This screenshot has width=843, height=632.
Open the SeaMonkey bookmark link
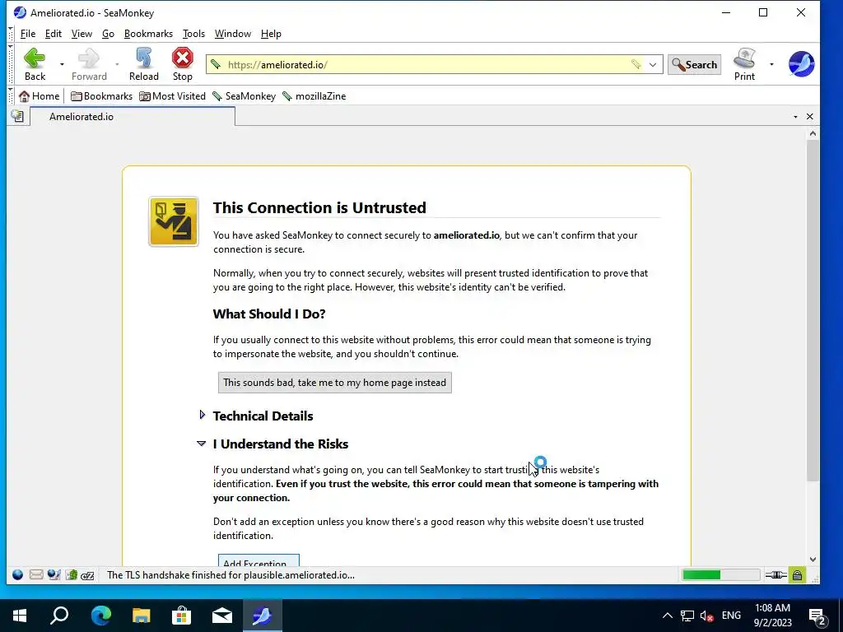[244, 96]
